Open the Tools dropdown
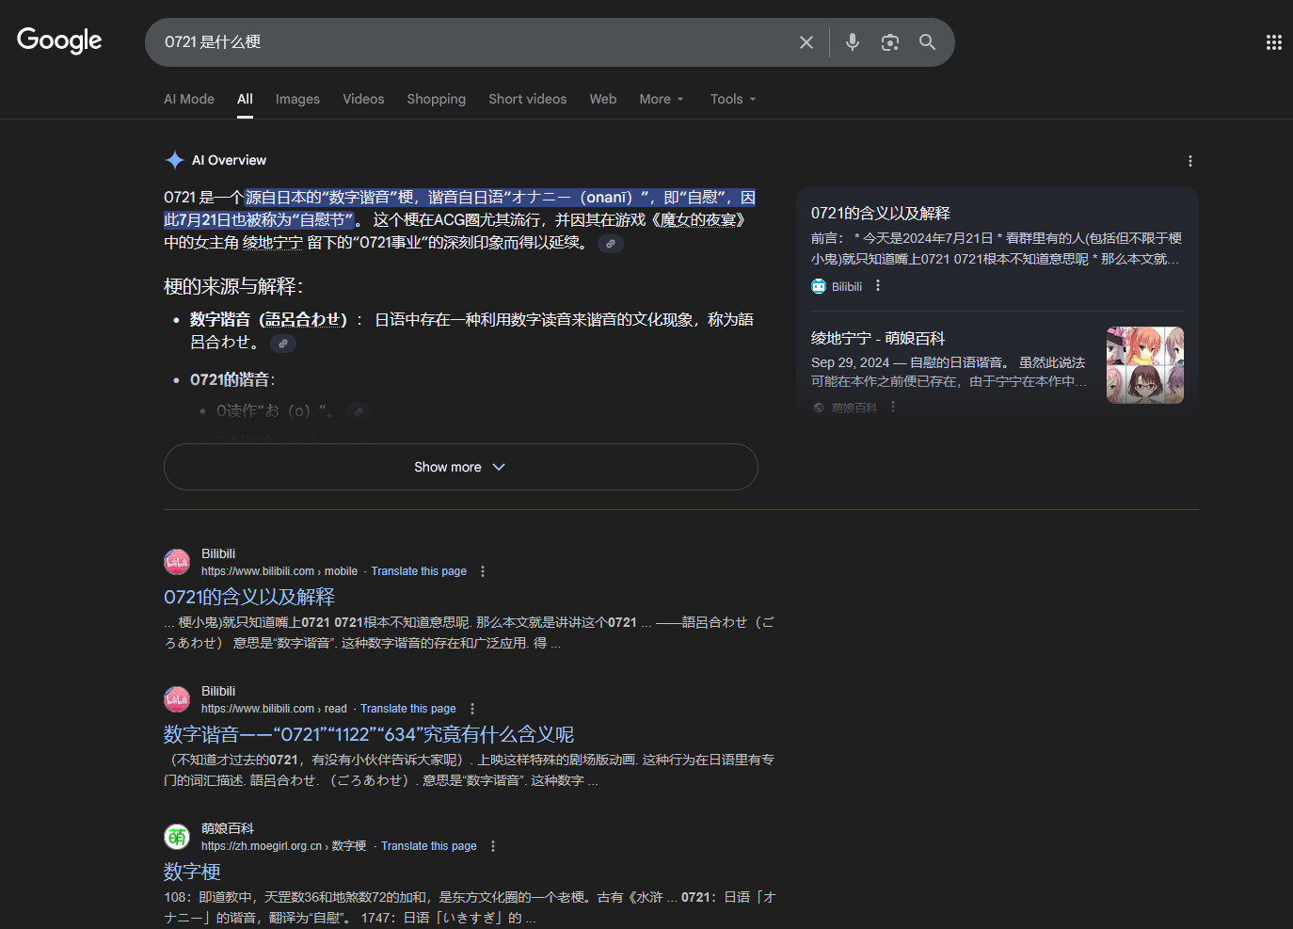Viewport: 1293px width, 929px height. [x=732, y=99]
